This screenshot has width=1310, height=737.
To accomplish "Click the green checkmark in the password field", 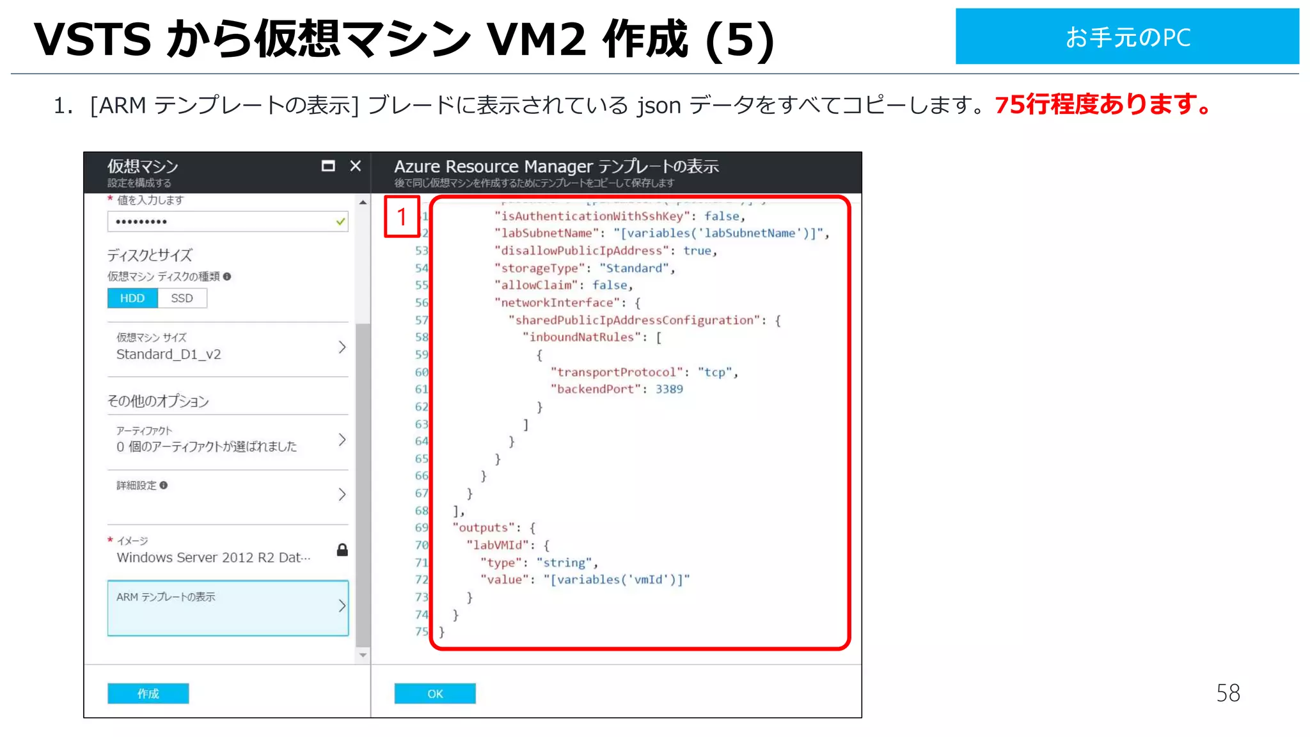I will click(340, 222).
